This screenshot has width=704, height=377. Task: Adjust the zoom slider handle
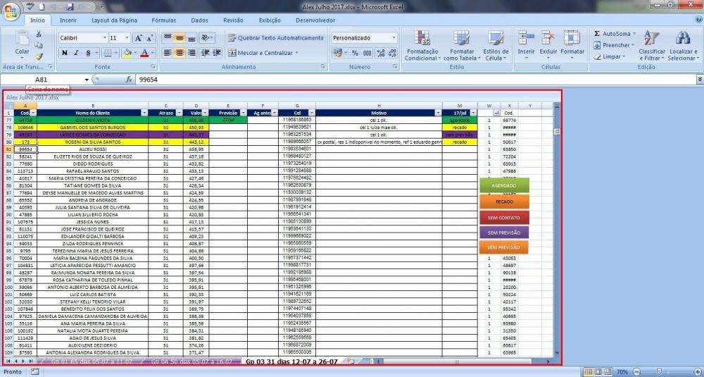(x=659, y=372)
